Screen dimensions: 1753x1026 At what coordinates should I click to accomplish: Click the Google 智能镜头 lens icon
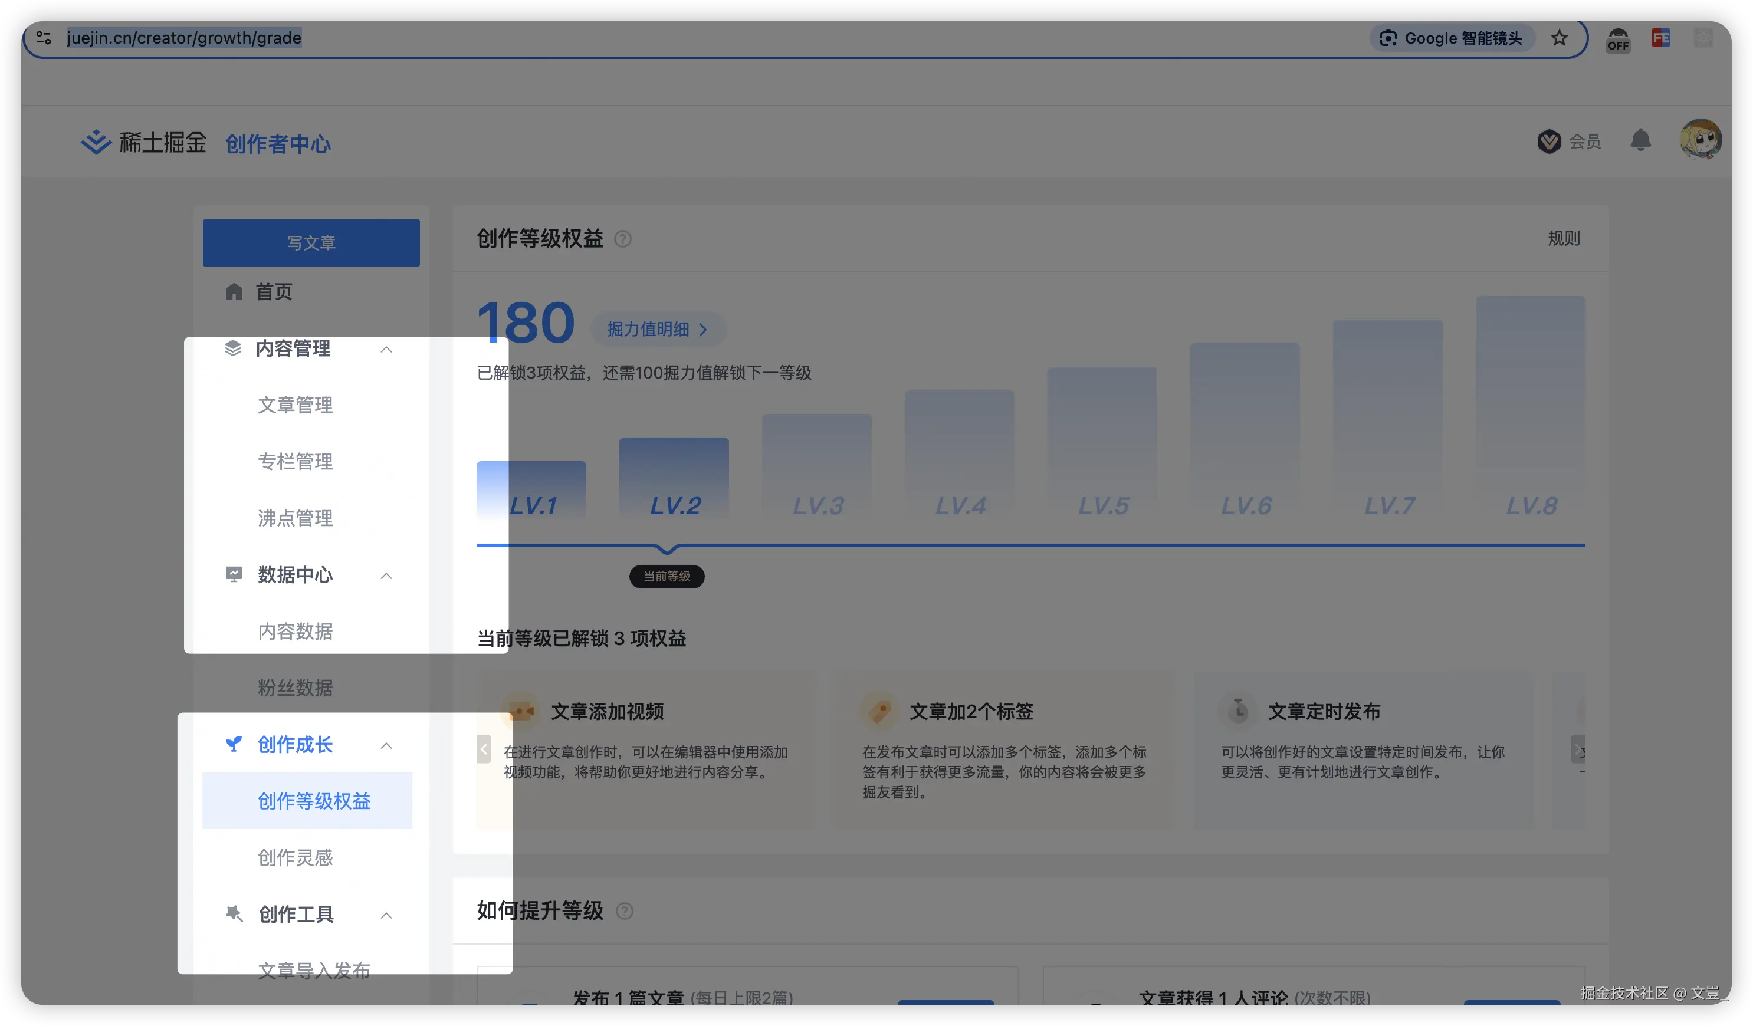[1388, 38]
